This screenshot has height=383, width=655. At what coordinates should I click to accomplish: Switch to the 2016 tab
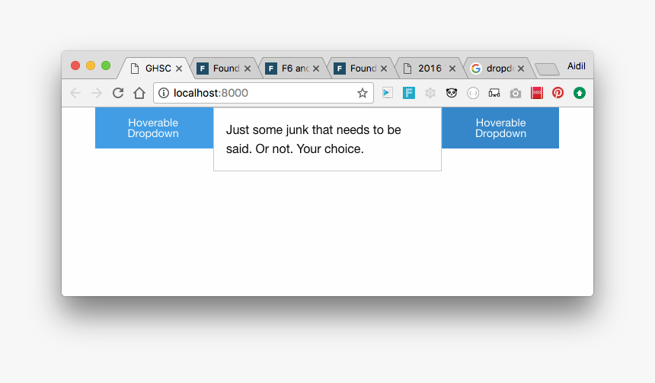(430, 69)
